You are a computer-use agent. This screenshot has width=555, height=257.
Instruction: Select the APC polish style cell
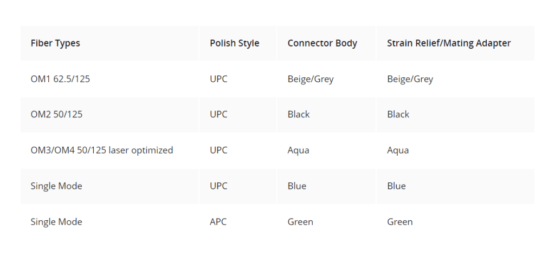click(x=218, y=222)
